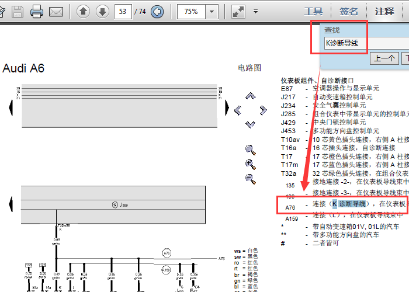Click the br = 褐色 color legend line
Image resolution: width=409 pixels, height=292 pixels.
point(246,275)
